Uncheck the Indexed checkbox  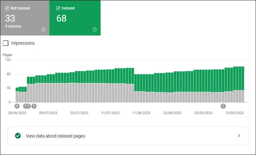pos(58,8)
